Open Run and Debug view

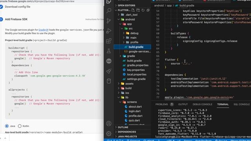(109, 31)
